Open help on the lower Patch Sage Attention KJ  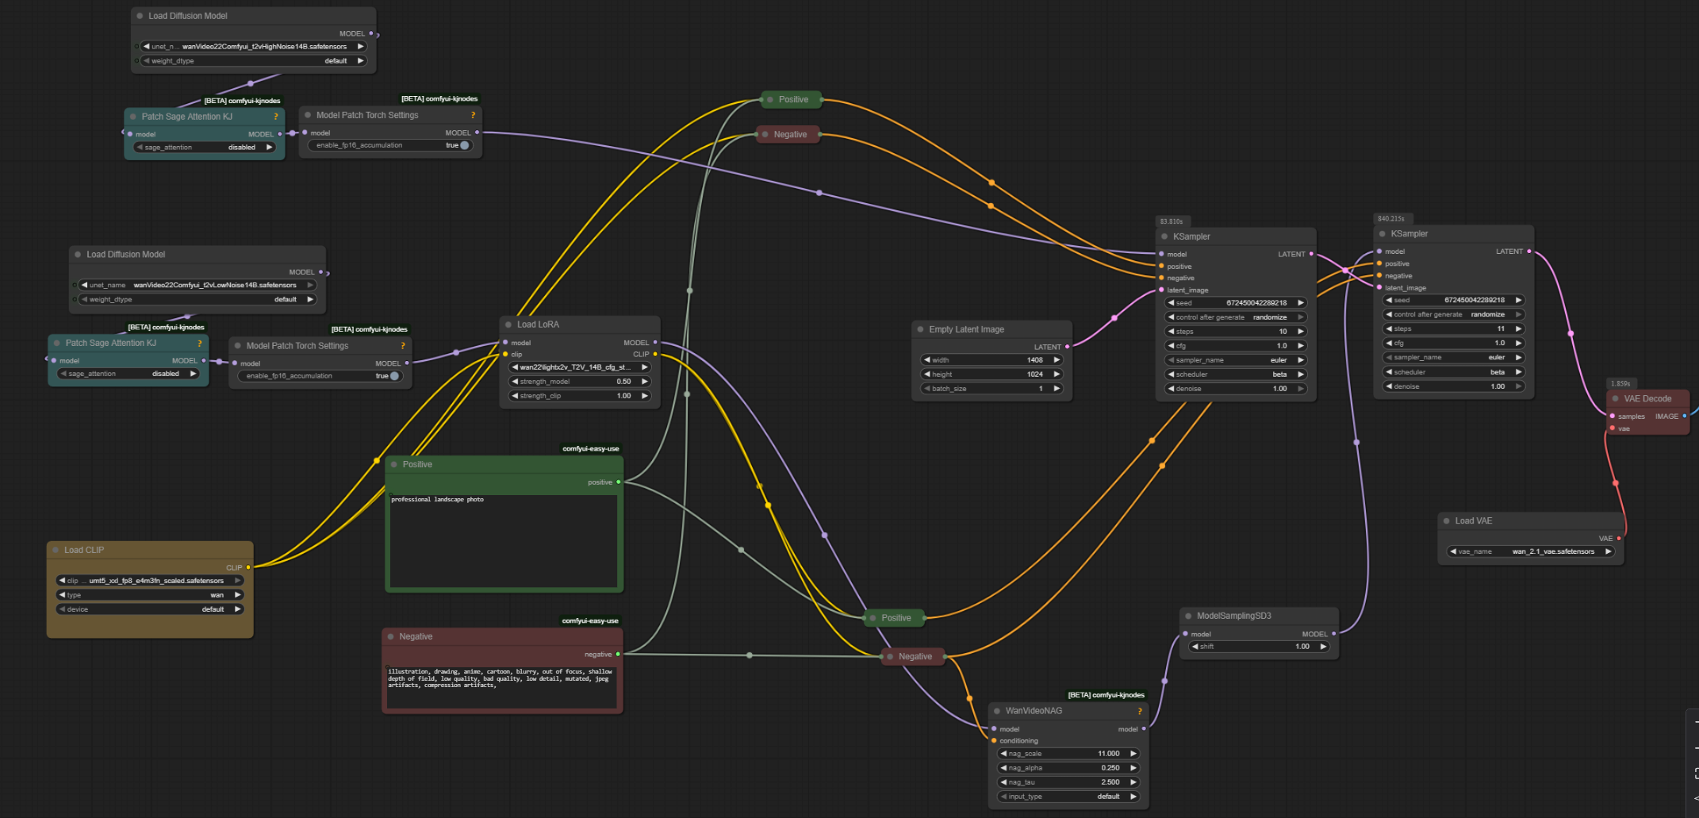click(199, 344)
